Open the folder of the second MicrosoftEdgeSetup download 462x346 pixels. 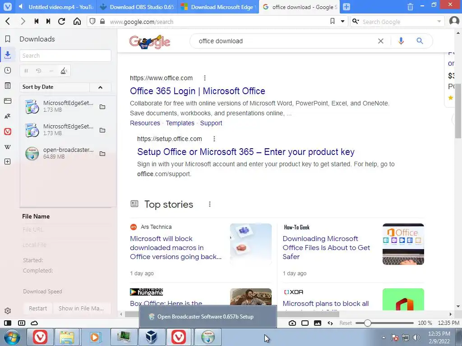[102, 130]
